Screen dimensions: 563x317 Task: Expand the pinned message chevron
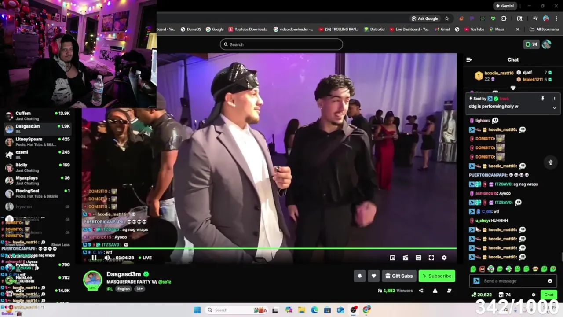tap(554, 107)
